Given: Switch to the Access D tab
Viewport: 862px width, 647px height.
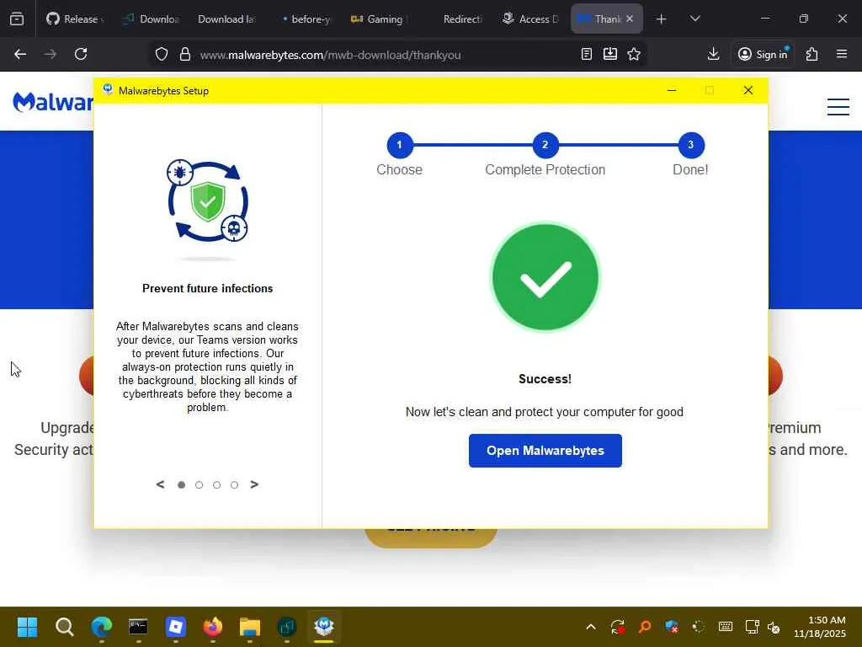Looking at the screenshot, I should 531,19.
